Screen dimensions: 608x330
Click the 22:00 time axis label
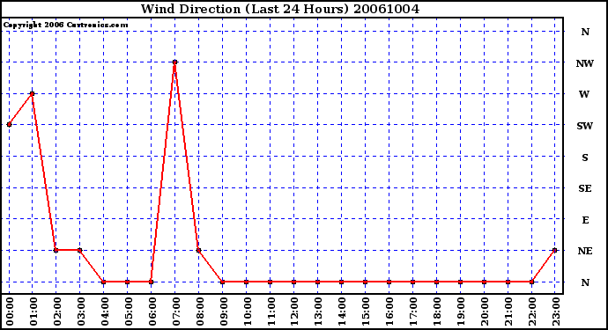tap(533, 312)
